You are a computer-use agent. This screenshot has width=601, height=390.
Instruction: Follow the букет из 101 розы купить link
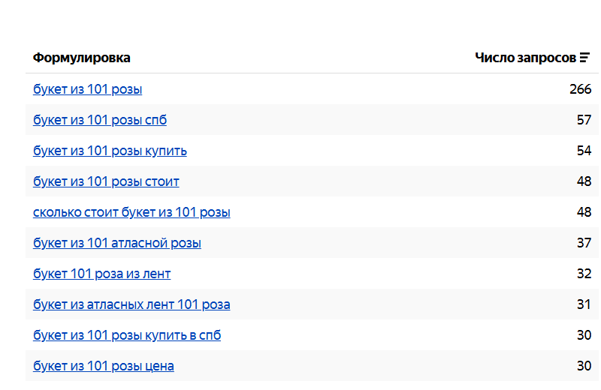click(x=110, y=151)
